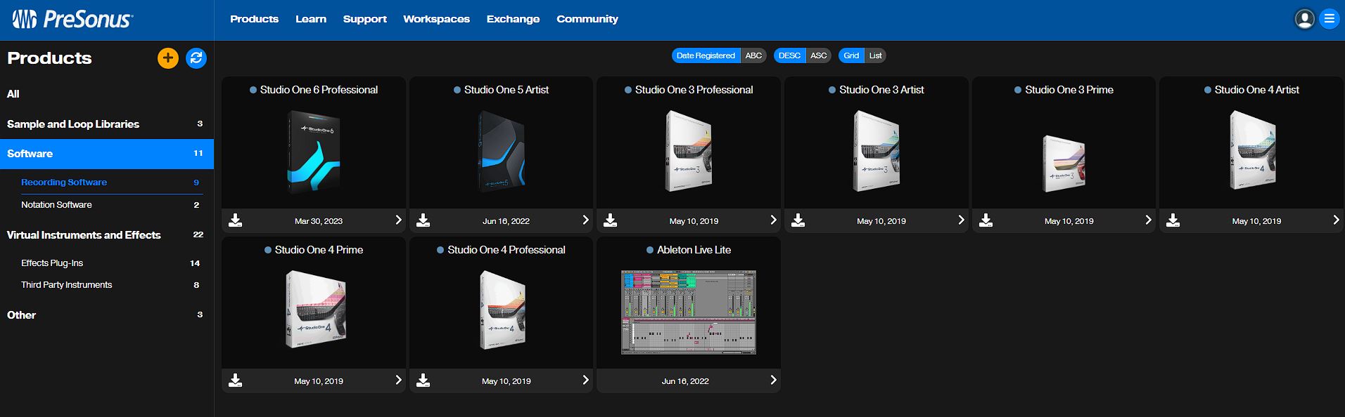Open the Learn menu
Viewport: 1345px width, 417px height.
pyautogui.click(x=311, y=19)
